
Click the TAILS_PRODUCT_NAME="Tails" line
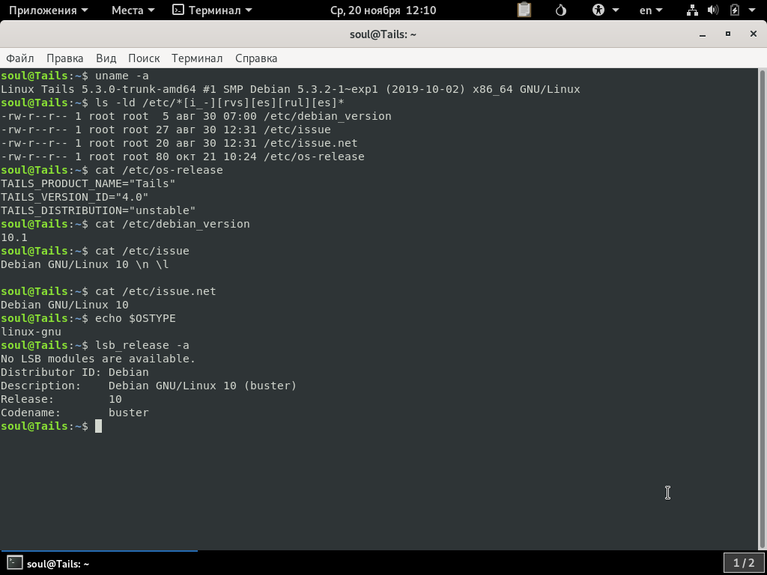pyautogui.click(x=88, y=184)
